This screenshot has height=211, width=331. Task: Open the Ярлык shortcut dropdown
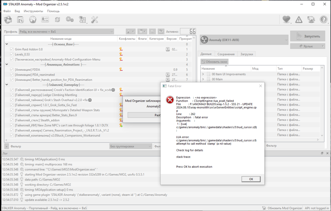(307, 46)
